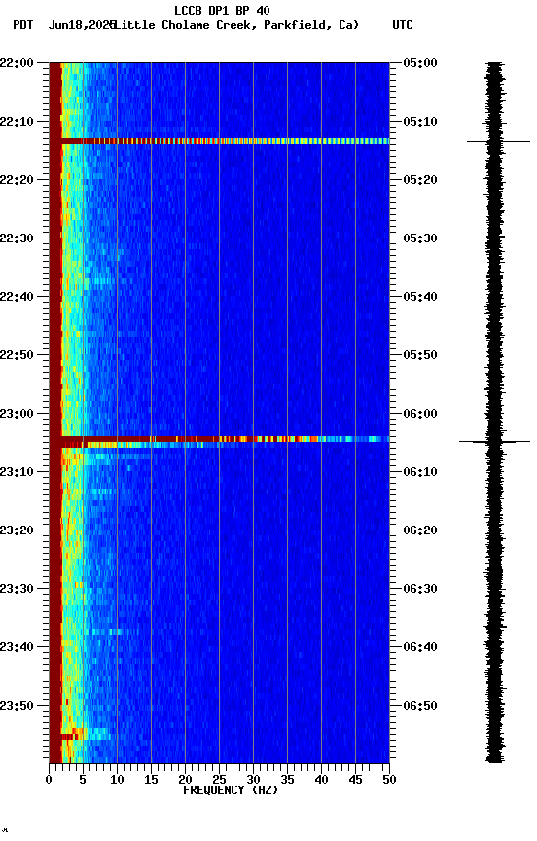Viewport: 537px width, 841px height.
Task: Select the 'Little Cholame Creek, Parkfield, Ca)' location text
Action: (x=236, y=25)
